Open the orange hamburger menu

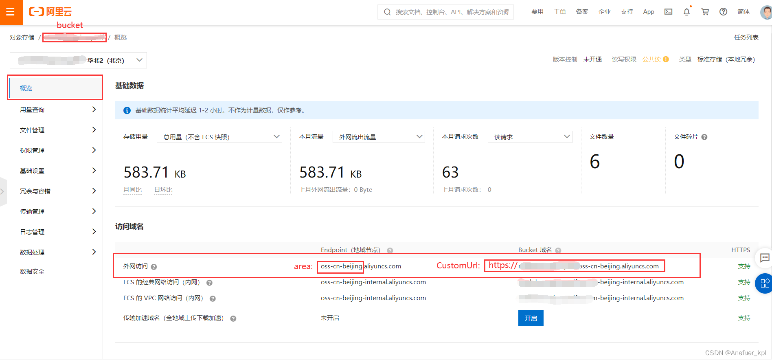tap(11, 12)
